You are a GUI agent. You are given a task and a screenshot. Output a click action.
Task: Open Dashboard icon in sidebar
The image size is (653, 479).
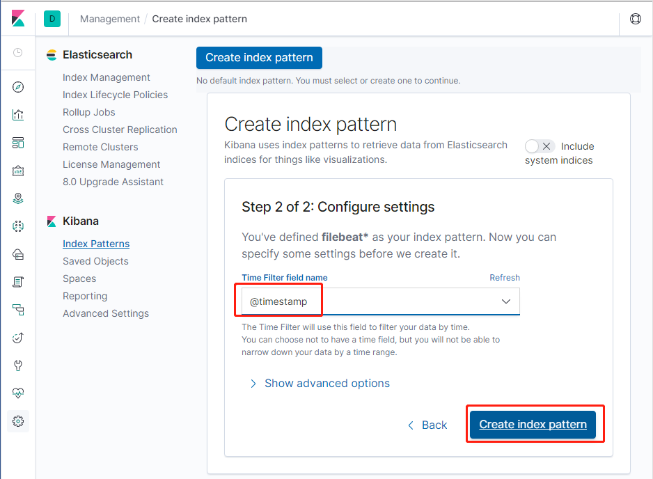tap(18, 143)
